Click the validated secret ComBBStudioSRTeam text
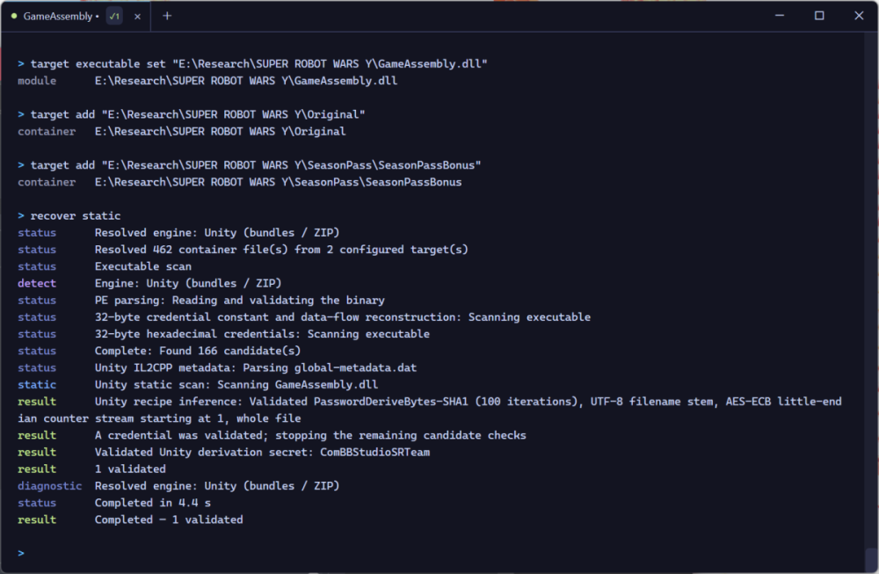The width and height of the screenshot is (879, 574). click(x=375, y=453)
